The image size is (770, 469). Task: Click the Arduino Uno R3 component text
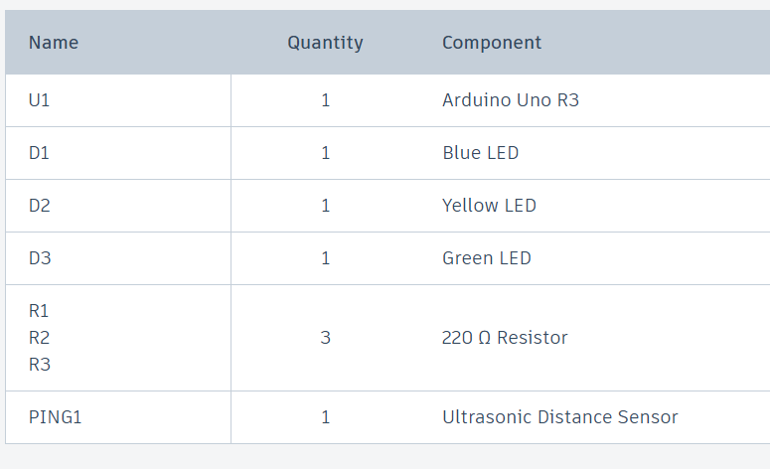coord(510,100)
